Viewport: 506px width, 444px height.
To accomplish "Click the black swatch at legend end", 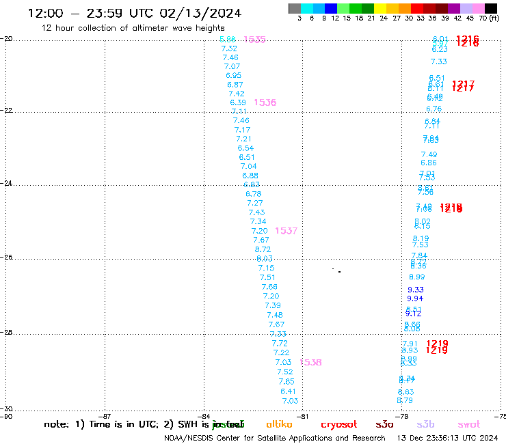I will pyautogui.click(x=490, y=8).
